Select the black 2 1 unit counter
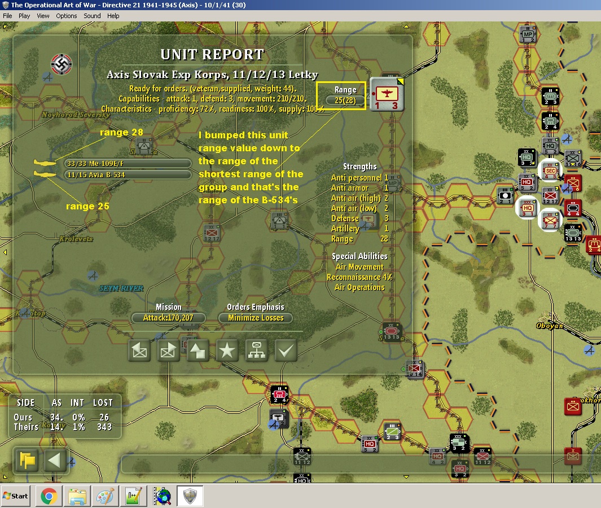The width and height of the screenshot is (601, 508). tap(505, 196)
